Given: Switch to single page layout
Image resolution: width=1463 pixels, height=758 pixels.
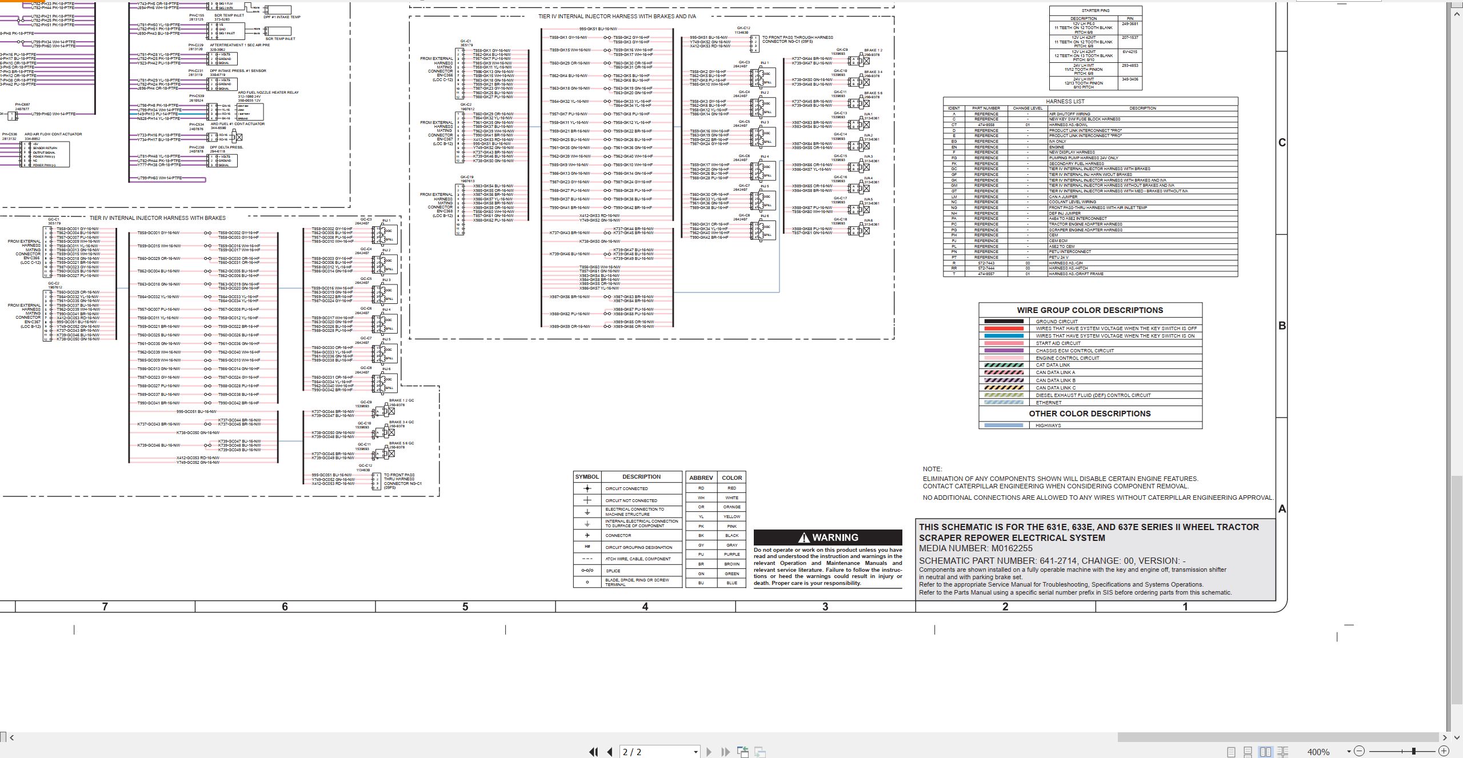Looking at the screenshot, I should coord(1231,752).
